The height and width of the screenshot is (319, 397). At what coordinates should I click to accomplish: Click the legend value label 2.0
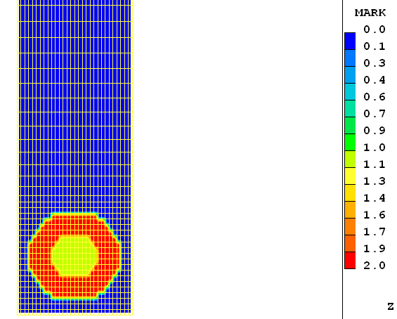[x=375, y=266]
